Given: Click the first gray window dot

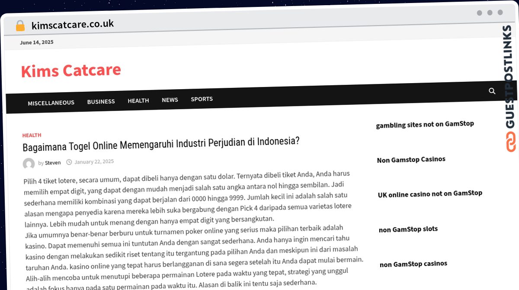Looking at the screenshot, I should 479,13.
